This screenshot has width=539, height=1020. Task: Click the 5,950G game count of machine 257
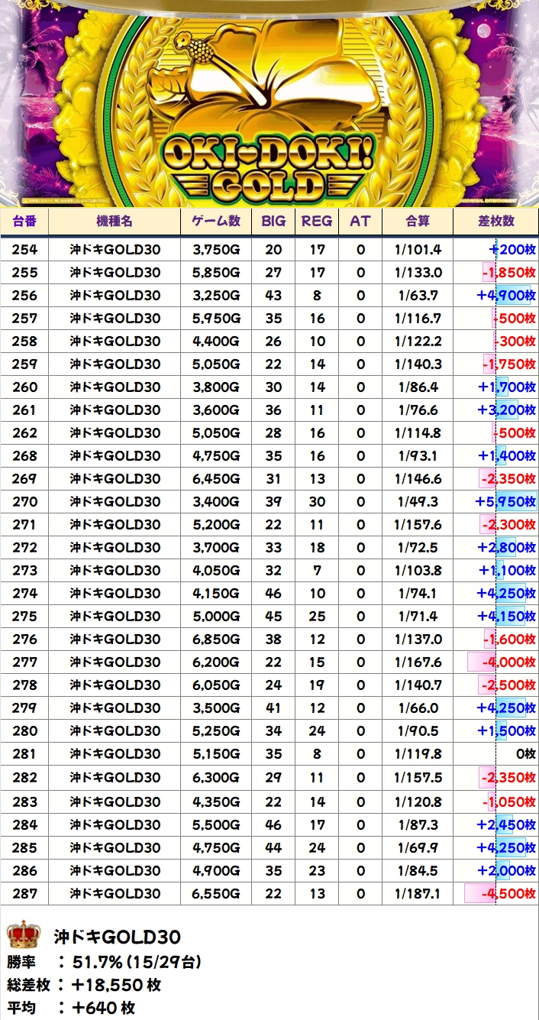click(x=216, y=318)
